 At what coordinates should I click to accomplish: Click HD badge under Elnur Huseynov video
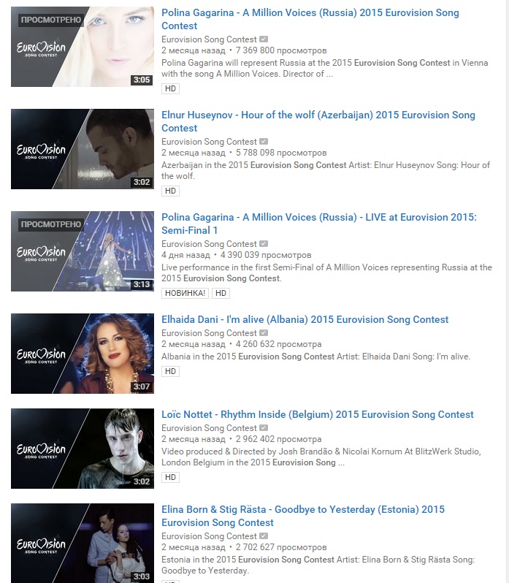[171, 191]
